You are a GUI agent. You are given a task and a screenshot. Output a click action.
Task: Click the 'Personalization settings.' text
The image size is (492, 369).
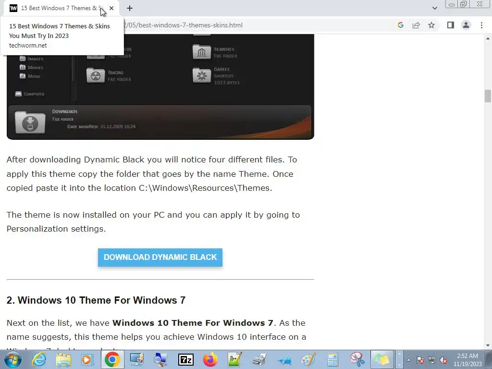[57, 229]
